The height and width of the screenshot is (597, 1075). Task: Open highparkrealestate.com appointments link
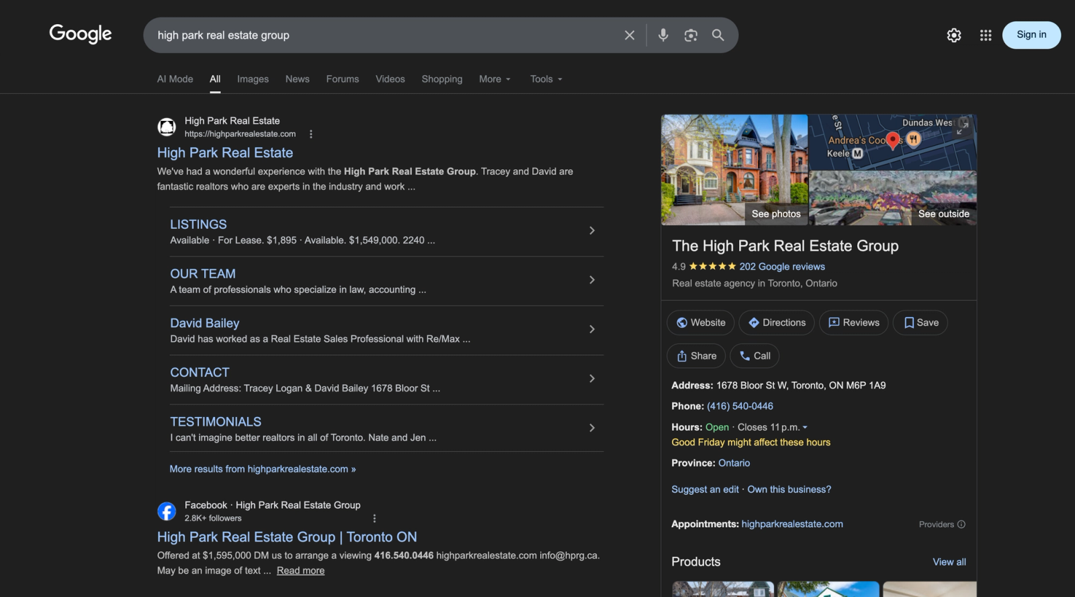point(792,524)
